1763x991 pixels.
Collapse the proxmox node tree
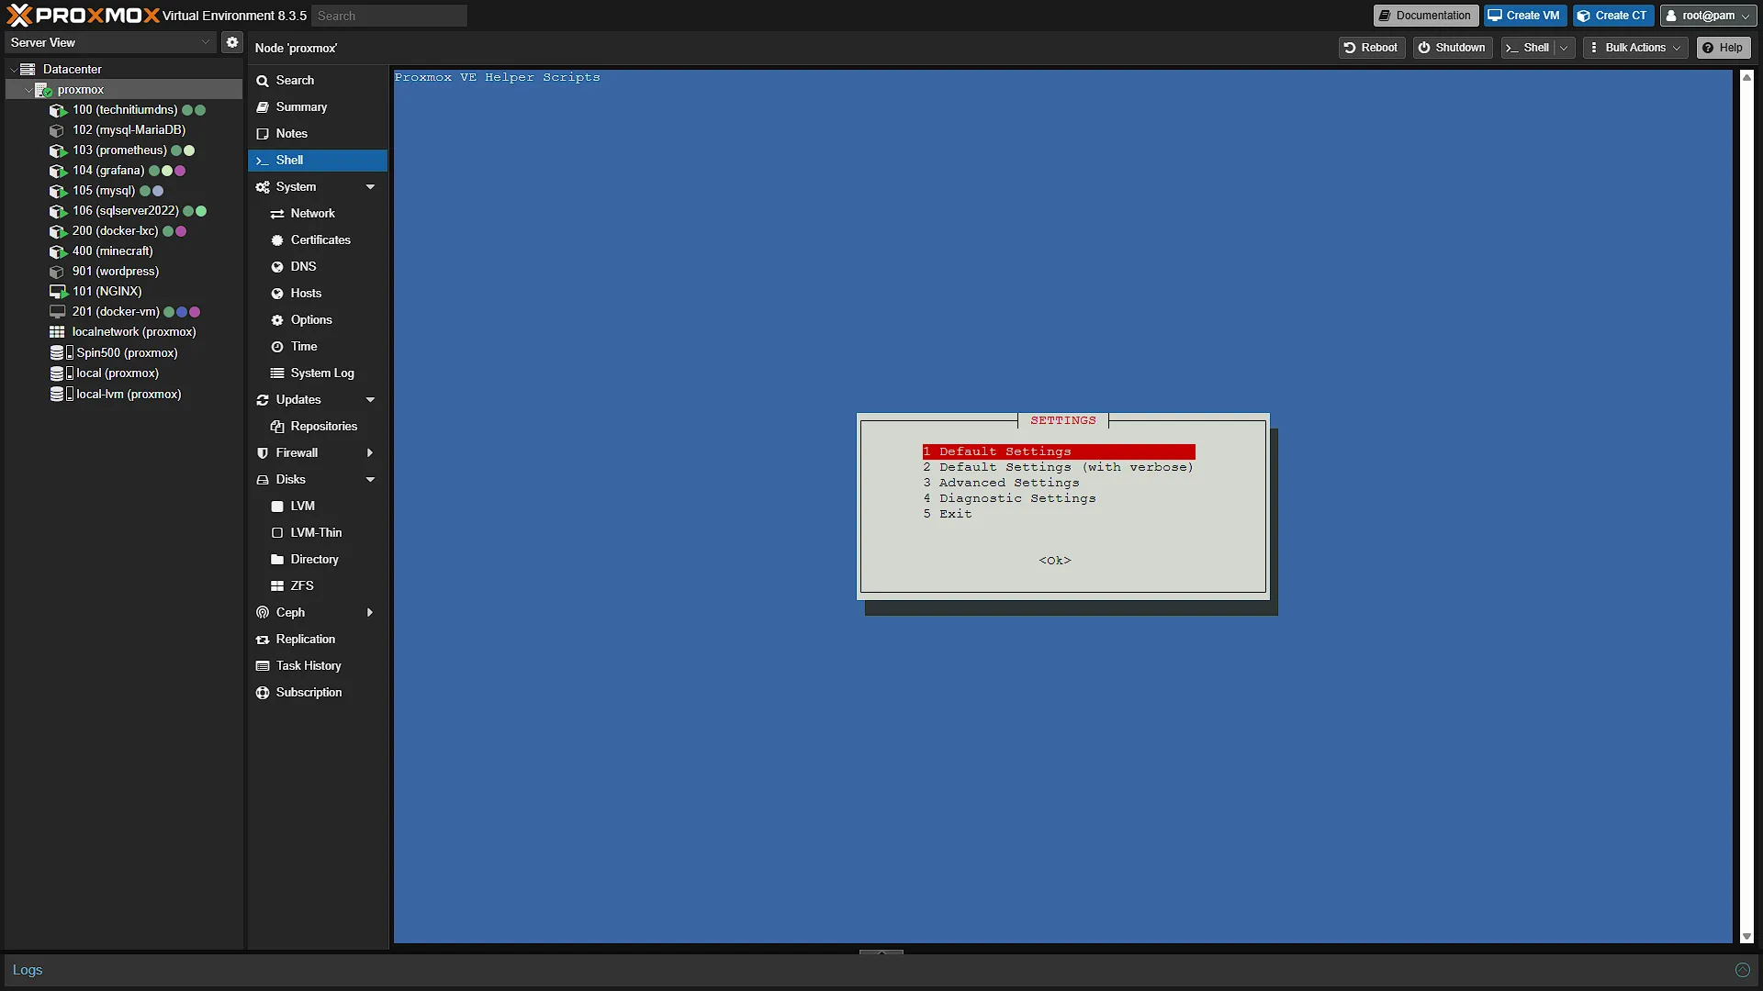pos(28,90)
